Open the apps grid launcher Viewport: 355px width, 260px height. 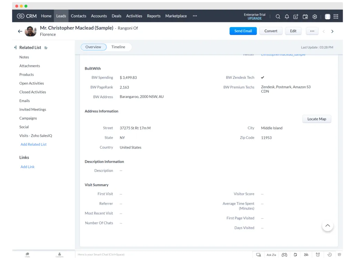336,16
